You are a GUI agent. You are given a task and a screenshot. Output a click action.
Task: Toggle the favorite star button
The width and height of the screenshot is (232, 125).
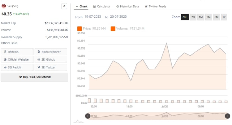coord(64,6)
